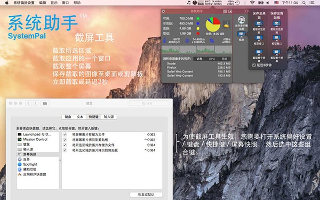The width and height of the screenshot is (320, 200).
Task: Toggle checkbox for 将所选区域的图片拷贝到剪贴板
Action: [65, 150]
